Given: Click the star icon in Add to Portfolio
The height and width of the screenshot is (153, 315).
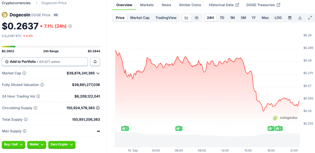Looking at the screenshot, I should coord(7,62).
